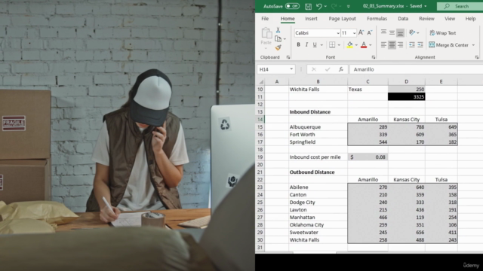This screenshot has height=271, width=483.
Task: Click the Align Left icon
Action: point(383,45)
